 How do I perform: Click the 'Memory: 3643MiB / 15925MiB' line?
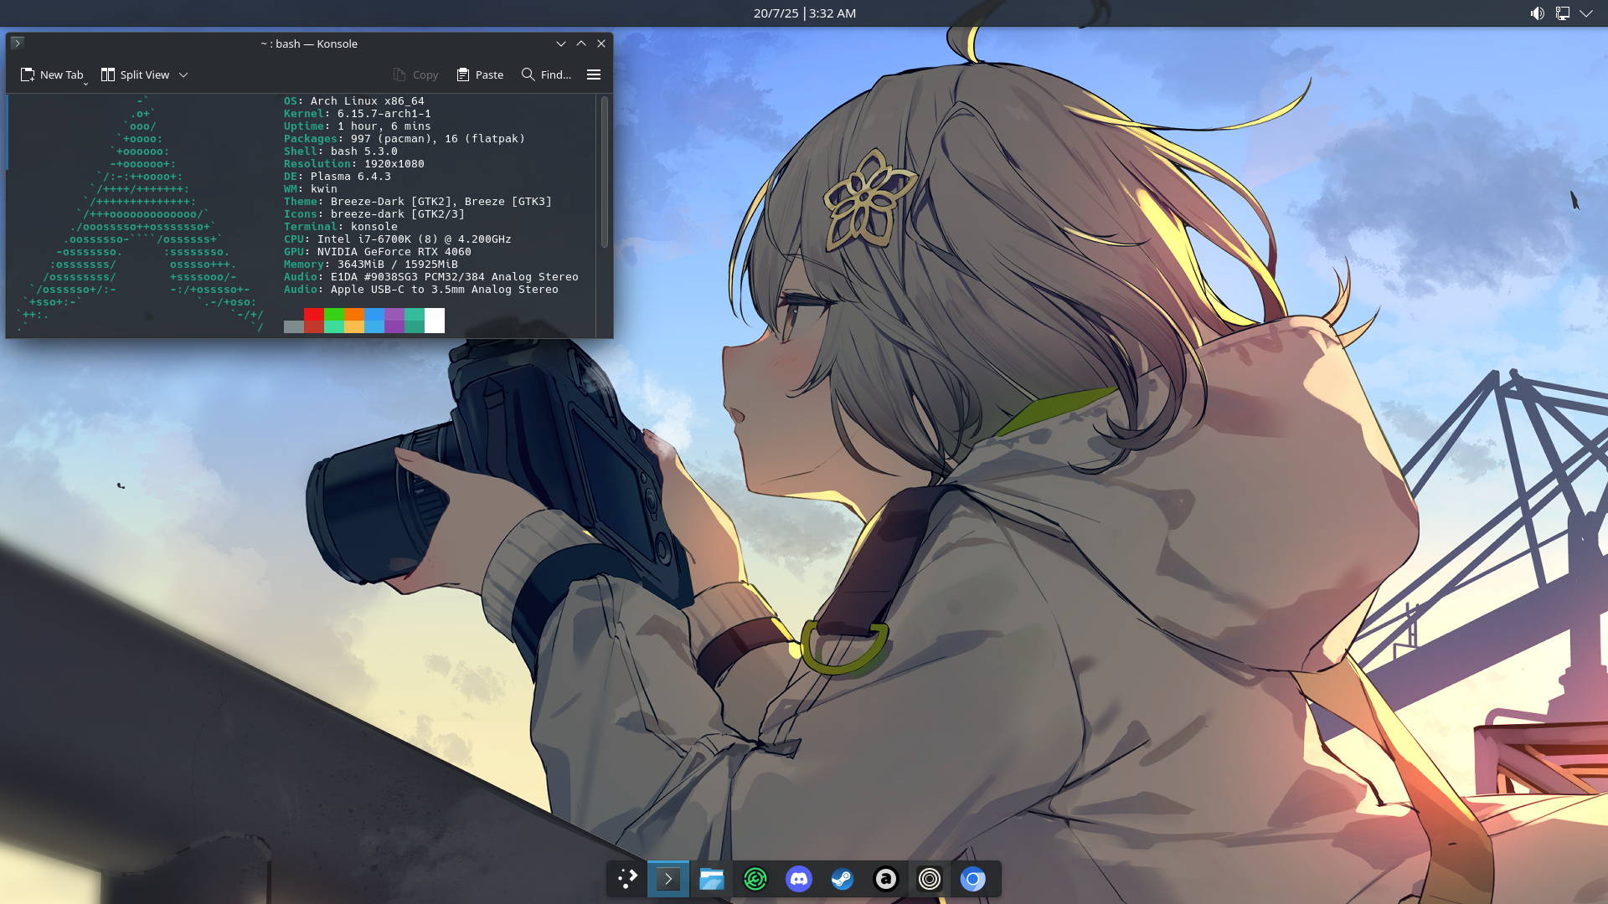tap(371, 264)
